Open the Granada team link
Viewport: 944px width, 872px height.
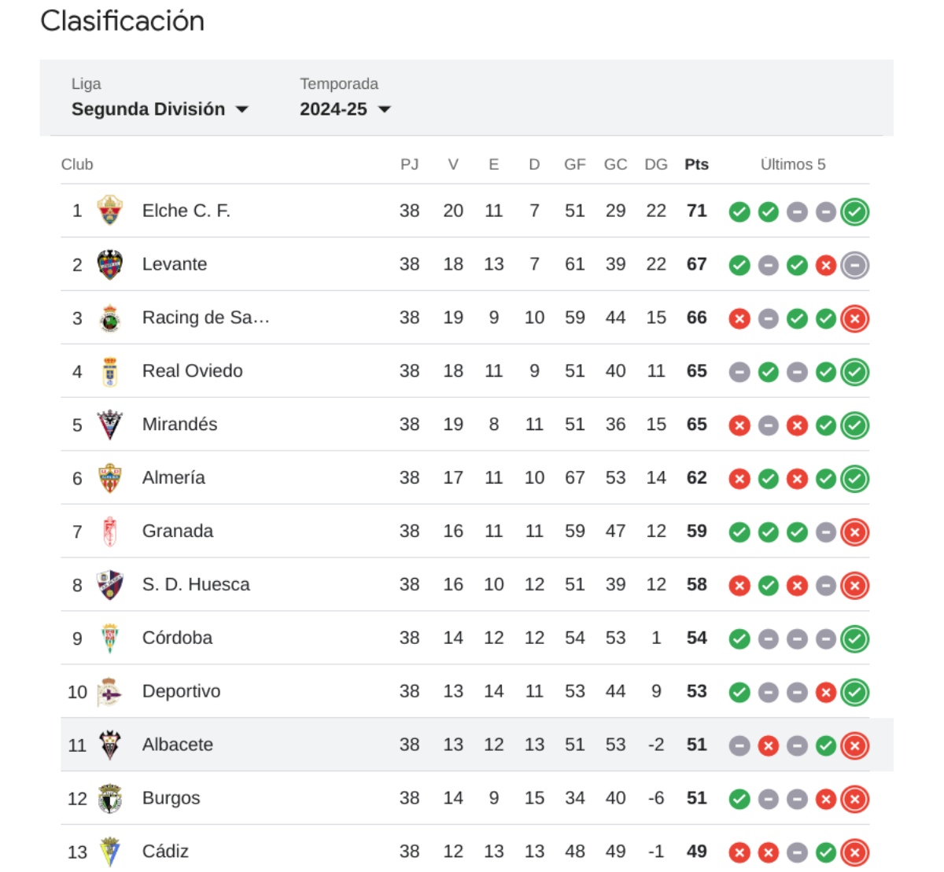178,531
